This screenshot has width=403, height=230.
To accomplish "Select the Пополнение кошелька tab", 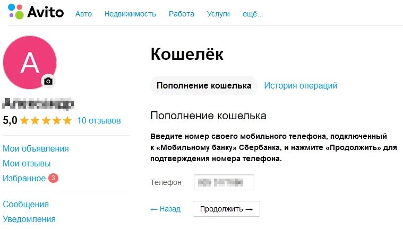I will click(204, 85).
